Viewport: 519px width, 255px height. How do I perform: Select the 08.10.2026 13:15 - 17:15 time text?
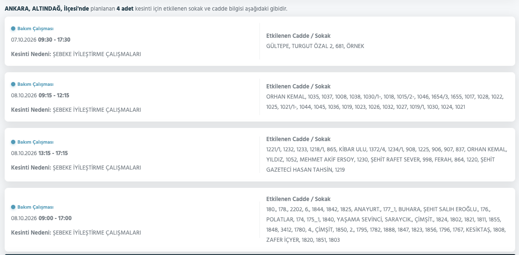point(40,153)
